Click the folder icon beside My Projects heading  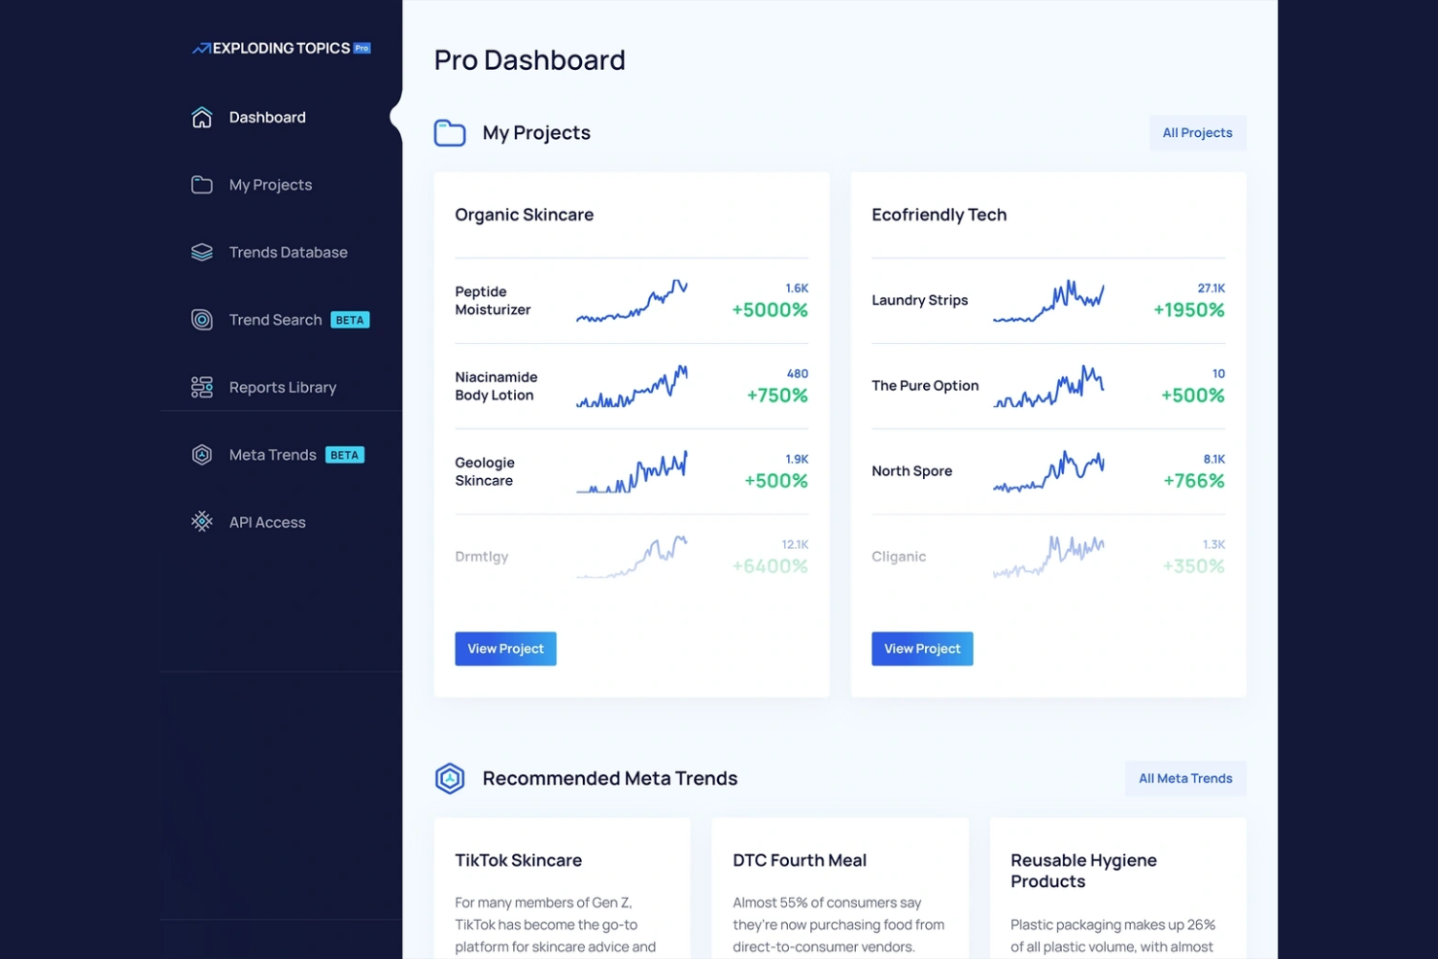(x=450, y=133)
